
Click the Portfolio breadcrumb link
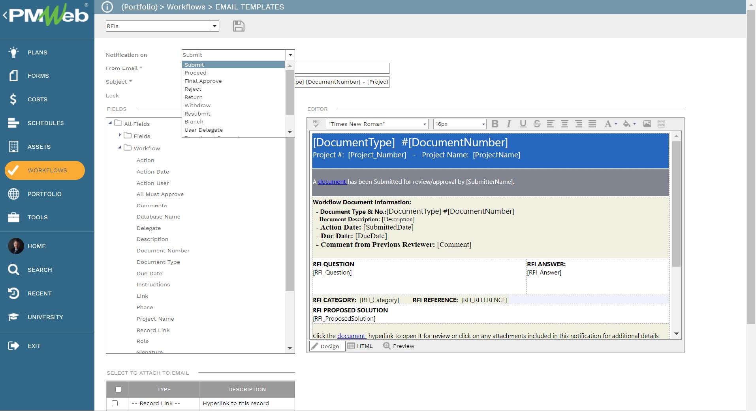[139, 7]
